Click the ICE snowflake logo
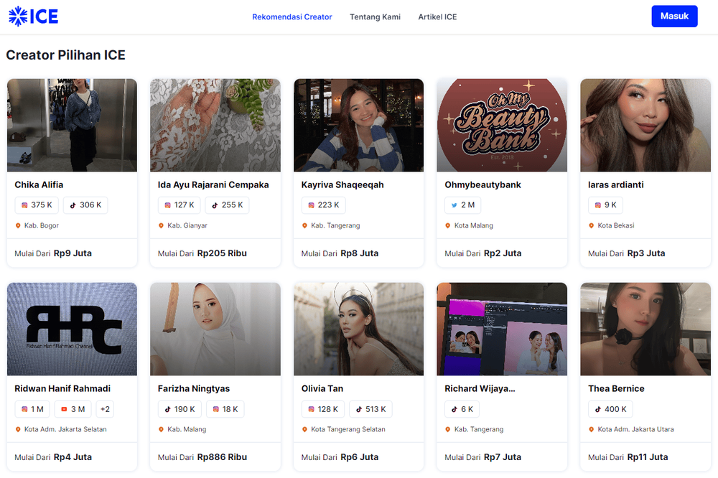 [x=18, y=16]
